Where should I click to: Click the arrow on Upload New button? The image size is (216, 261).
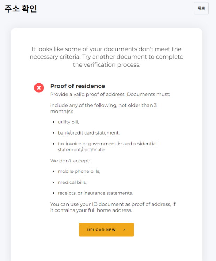pos(125,230)
